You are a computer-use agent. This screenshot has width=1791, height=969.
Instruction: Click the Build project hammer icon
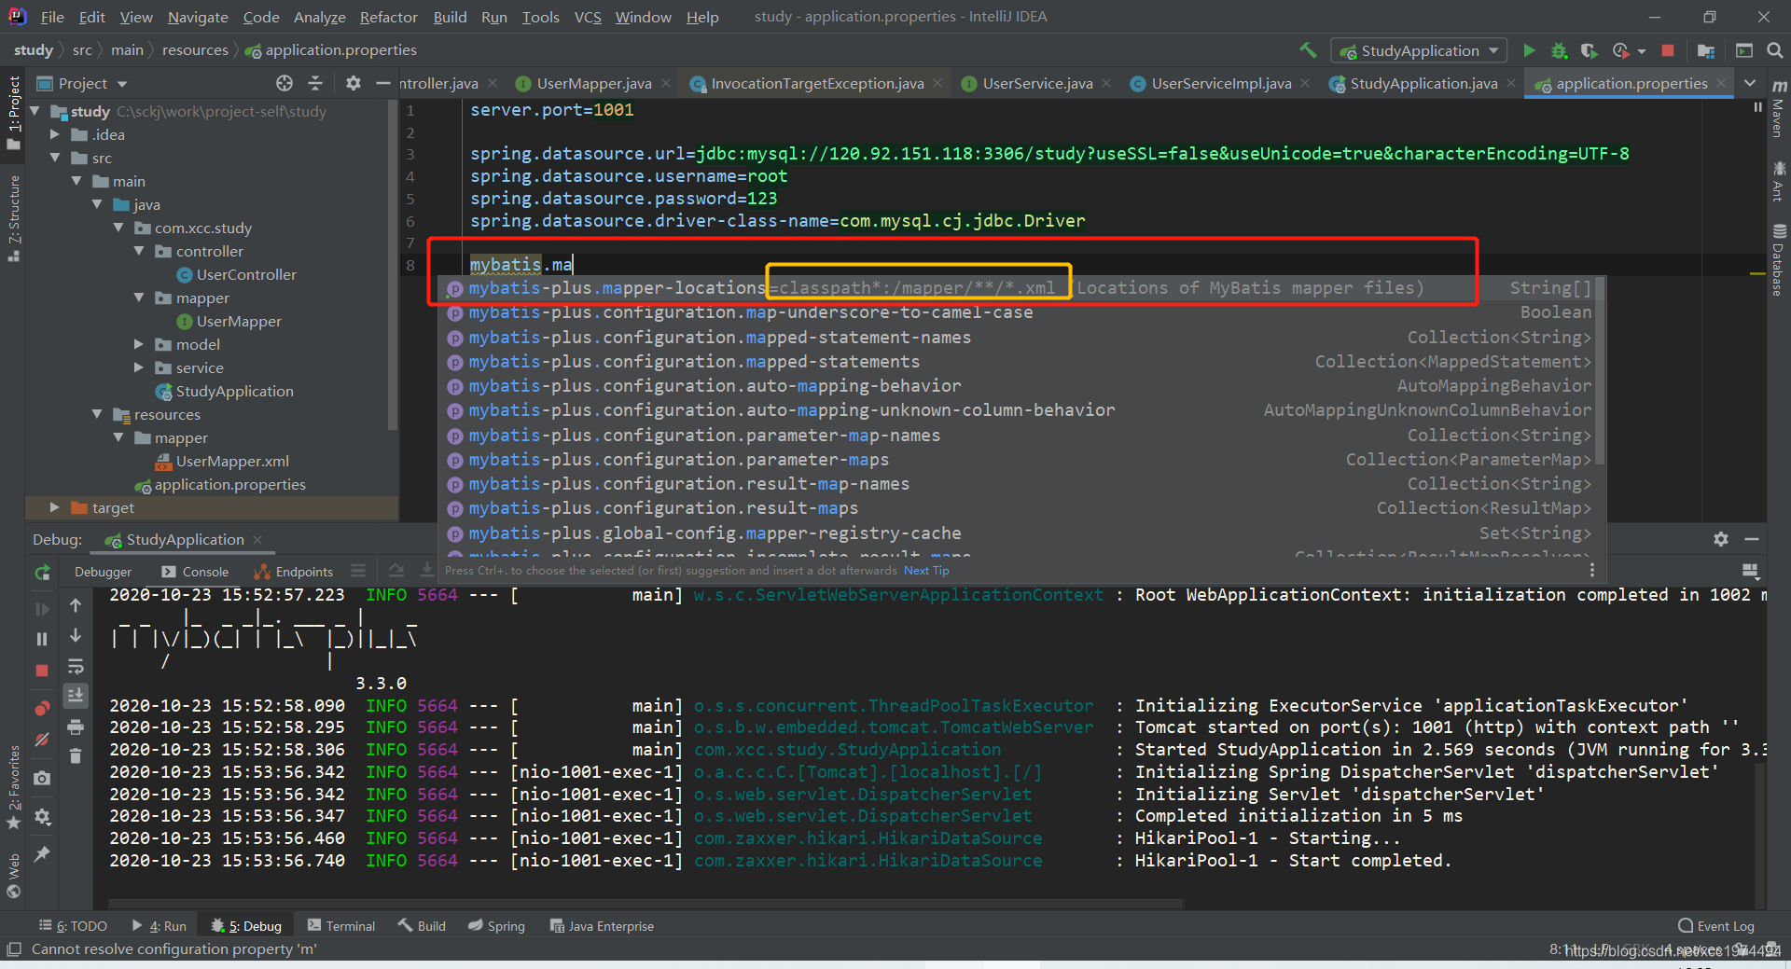click(x=1308, y=50)
